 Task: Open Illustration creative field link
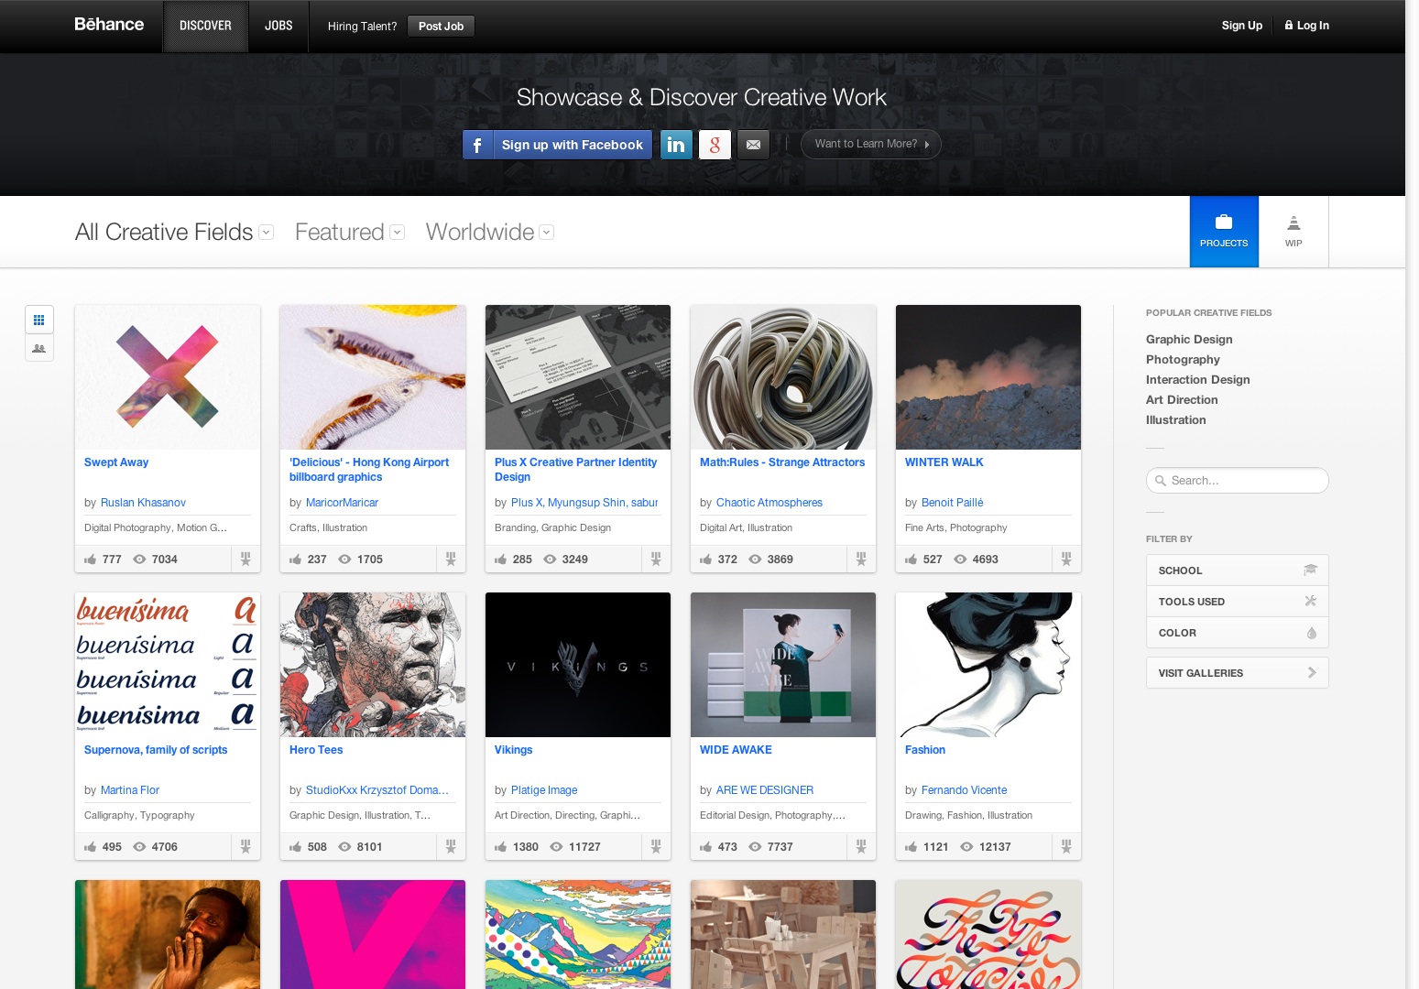(x=1175, y=420)
